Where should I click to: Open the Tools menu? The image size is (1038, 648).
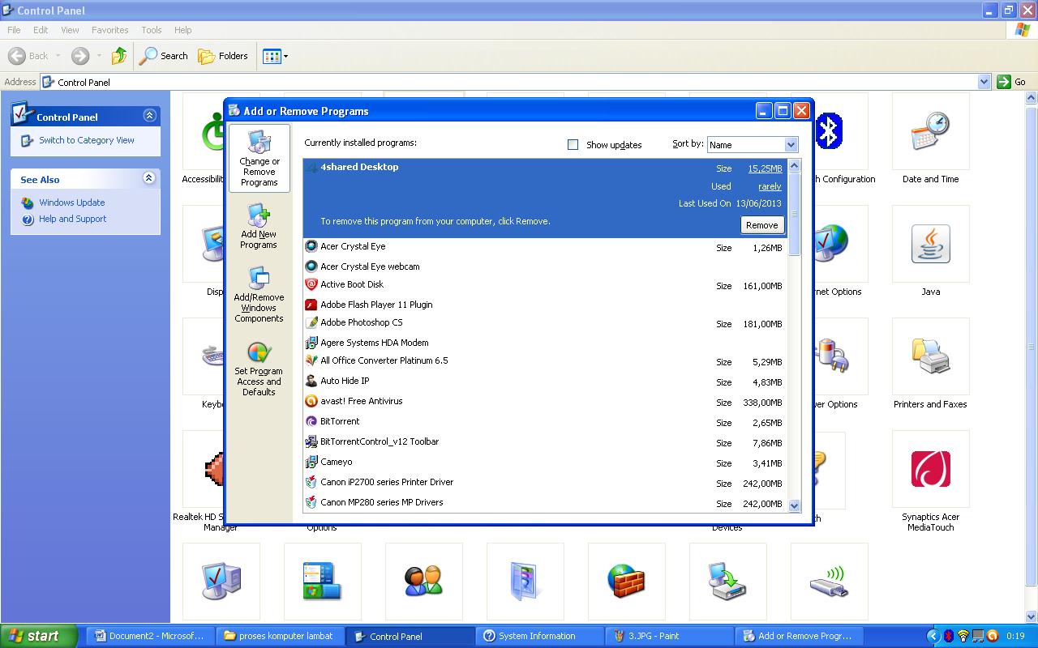[x=151, y=29]
